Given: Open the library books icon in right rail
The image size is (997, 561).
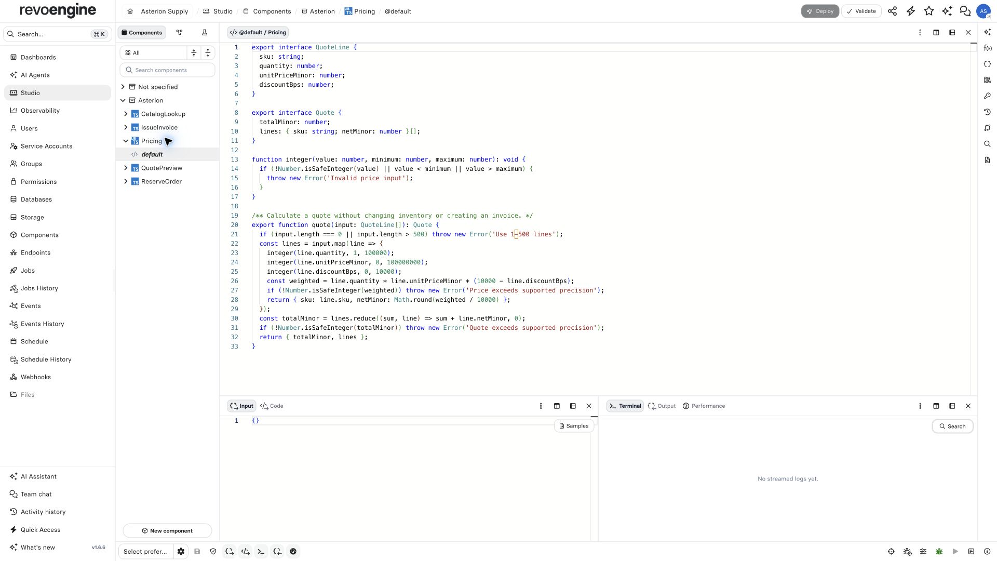Looking at the screenshot, I should [987, 80].
